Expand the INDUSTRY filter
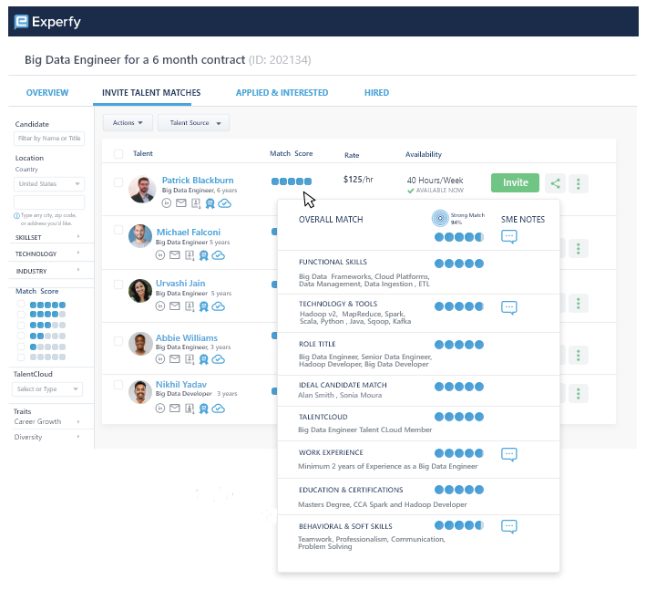 pyautogui.click(x=47, y=271)
